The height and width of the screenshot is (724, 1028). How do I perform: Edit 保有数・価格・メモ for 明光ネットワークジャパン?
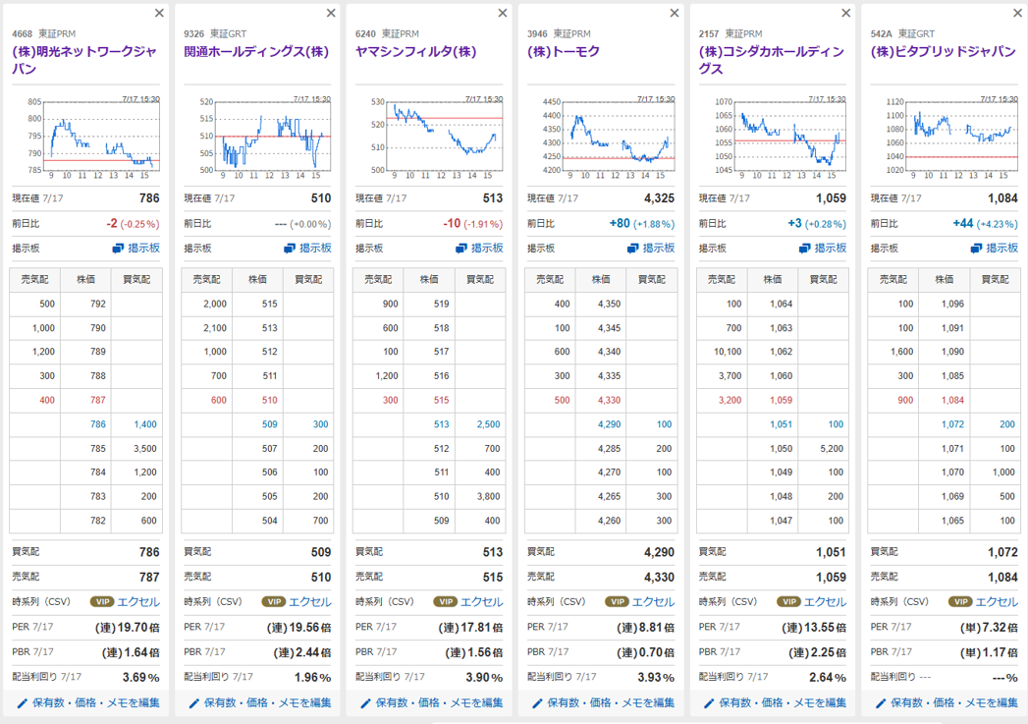click(88, 703)
